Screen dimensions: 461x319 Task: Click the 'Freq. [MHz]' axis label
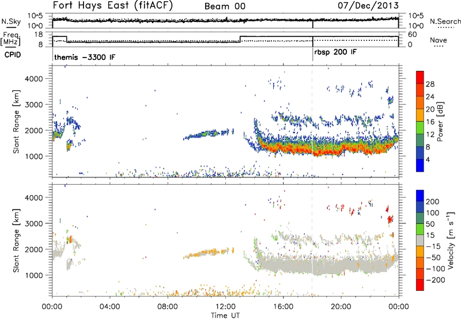pyautogui.click(x=10, y=39)
